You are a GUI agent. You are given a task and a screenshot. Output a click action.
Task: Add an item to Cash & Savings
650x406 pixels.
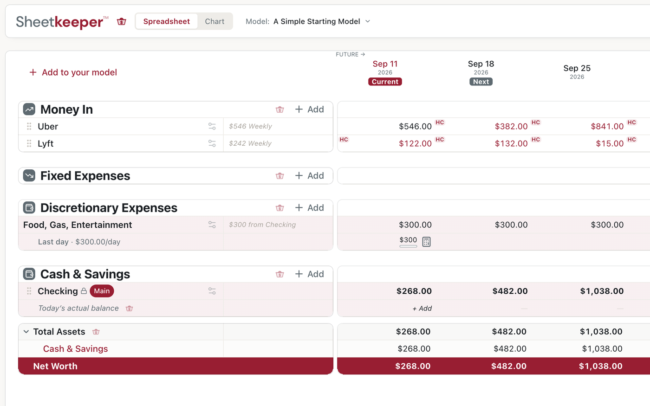(309, 274)
